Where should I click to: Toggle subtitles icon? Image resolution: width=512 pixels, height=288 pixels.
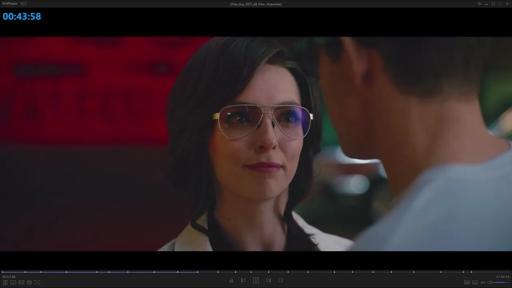click(x=475, y=282)
